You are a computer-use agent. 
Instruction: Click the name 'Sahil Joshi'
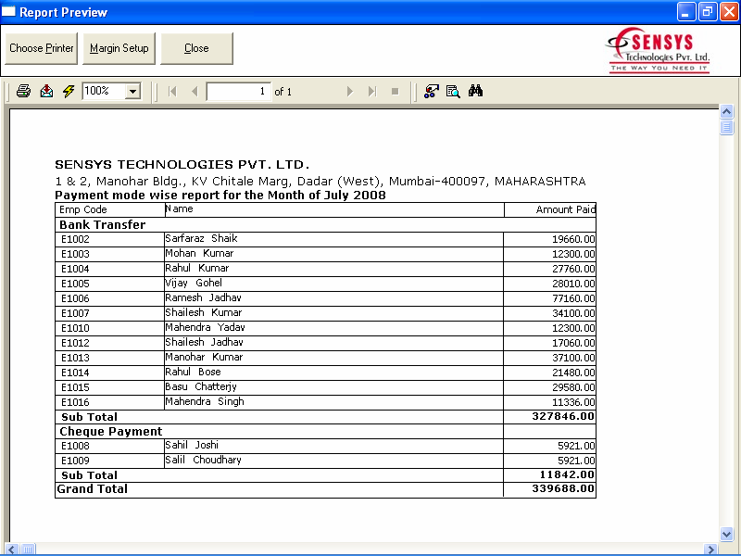pyautogui.click(x=192, y=445)
